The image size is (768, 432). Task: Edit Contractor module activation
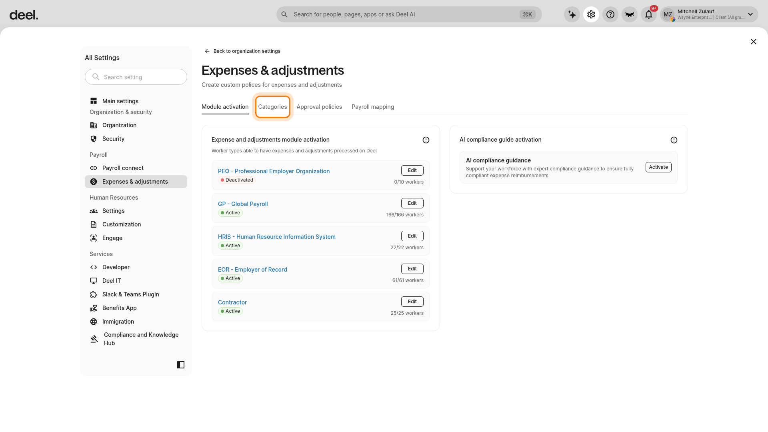pyautogui.click(x=412, y=302)
